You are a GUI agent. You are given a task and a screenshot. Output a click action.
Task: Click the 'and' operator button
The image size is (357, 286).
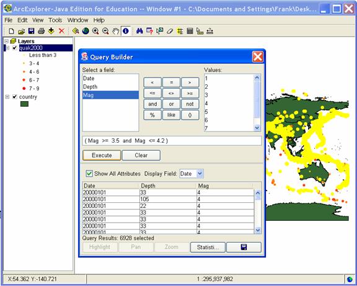coord(152,104)
